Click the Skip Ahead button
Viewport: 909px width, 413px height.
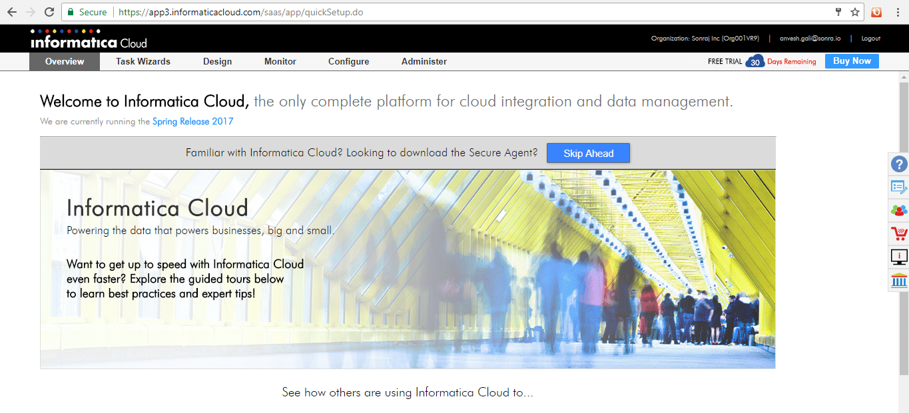pos(588,153)
